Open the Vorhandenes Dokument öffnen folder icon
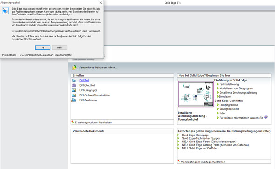The width and height of the screenshot is (275, 169). coord(75,68)
